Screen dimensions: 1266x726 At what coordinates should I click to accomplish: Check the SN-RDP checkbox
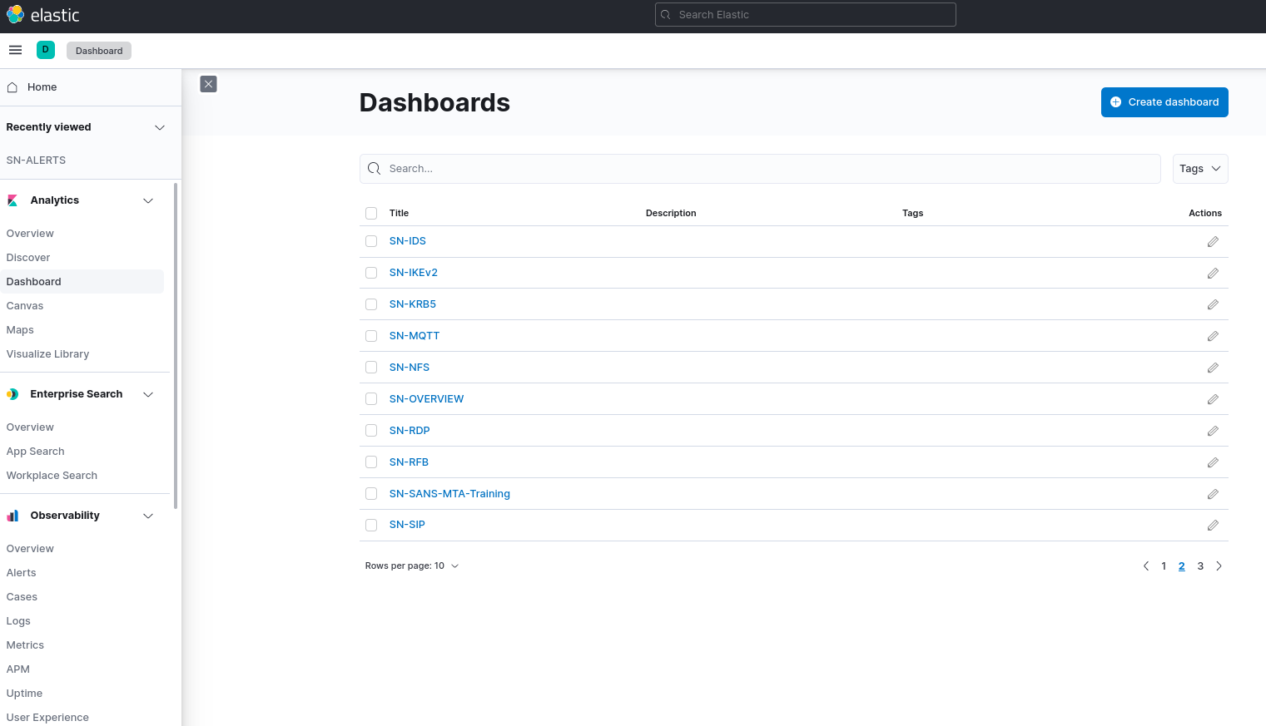371,431
